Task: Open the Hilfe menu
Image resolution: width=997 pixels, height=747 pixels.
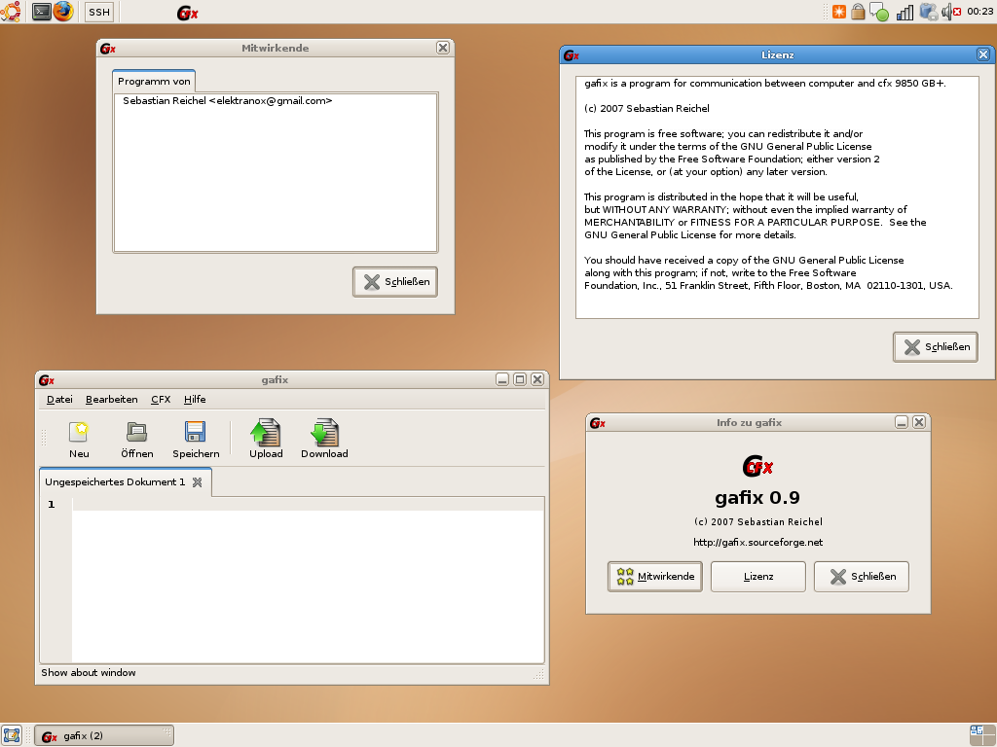Action: 195,400
